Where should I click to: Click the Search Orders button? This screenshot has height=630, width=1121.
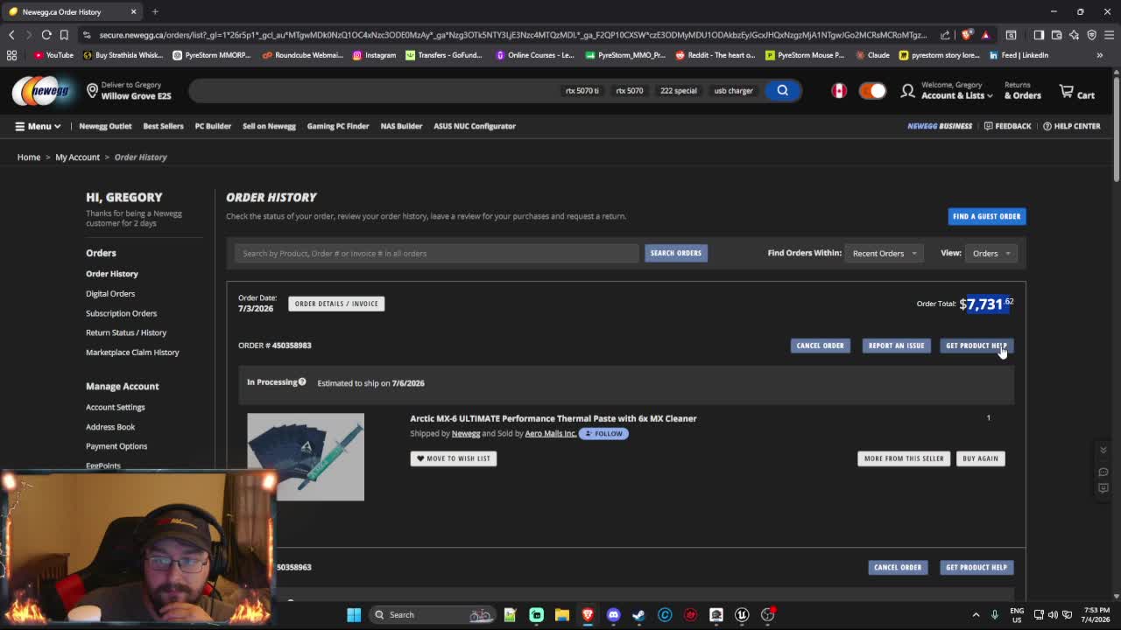(675, 253)
